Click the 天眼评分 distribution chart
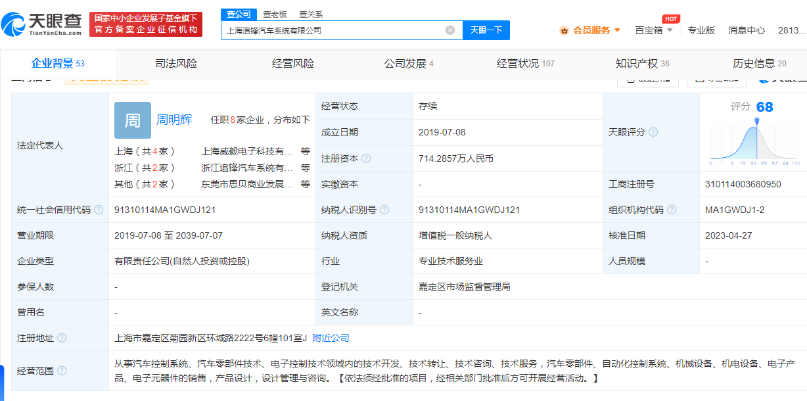This screenshot has width=807, height=401. click(x=754, y=142)
